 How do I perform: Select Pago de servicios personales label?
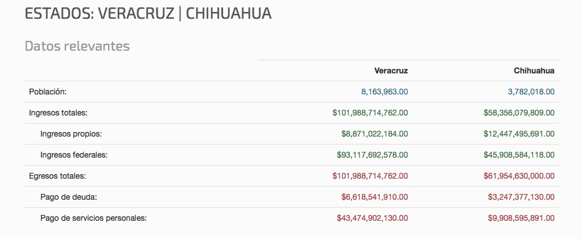(x=93, y=218)
